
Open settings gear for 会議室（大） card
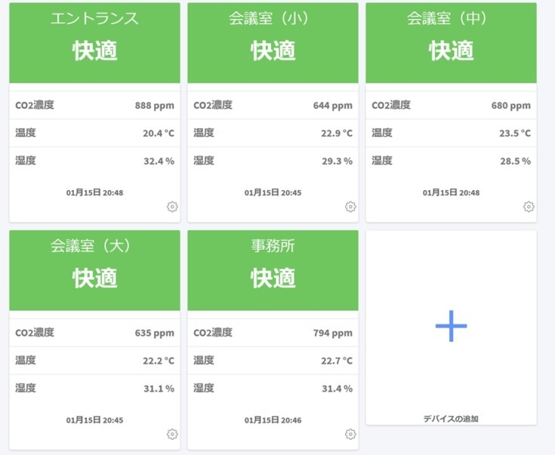[x=172, y=434]
